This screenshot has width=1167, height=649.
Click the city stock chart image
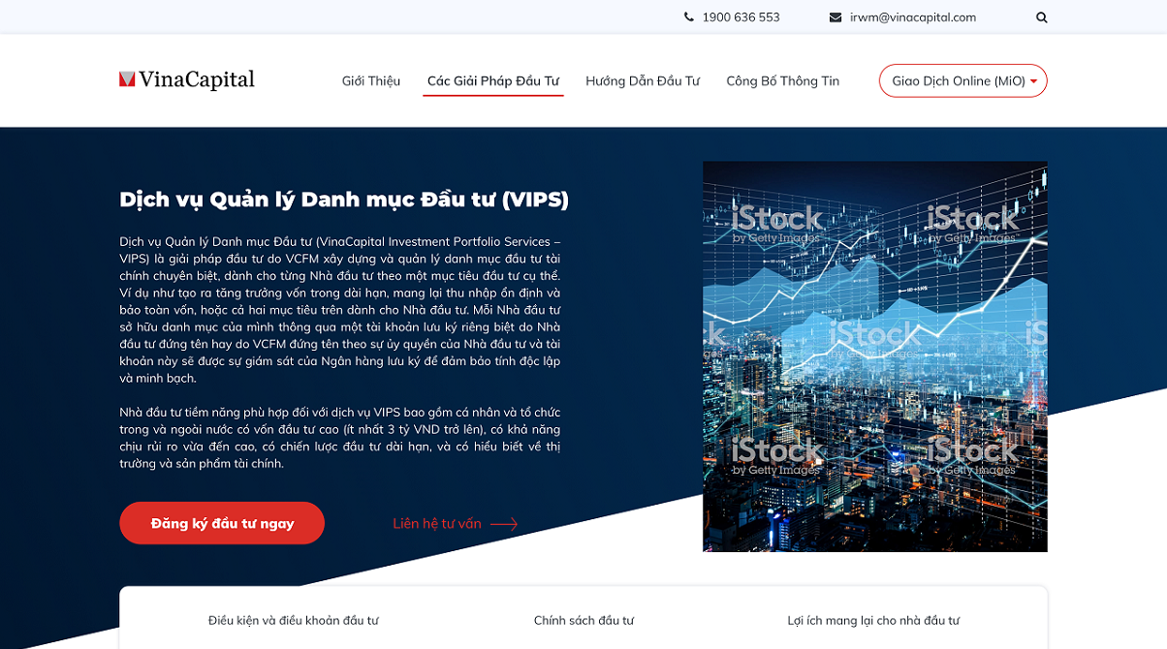(874, 355)
